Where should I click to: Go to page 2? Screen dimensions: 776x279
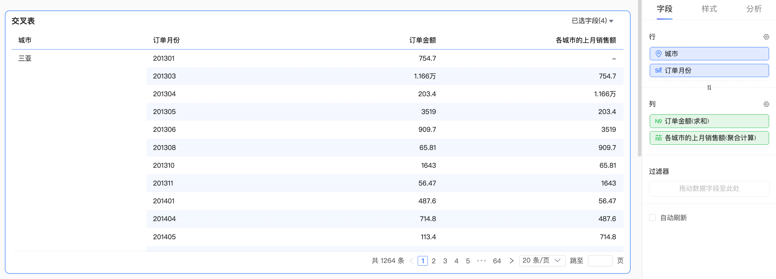point(434,261)
